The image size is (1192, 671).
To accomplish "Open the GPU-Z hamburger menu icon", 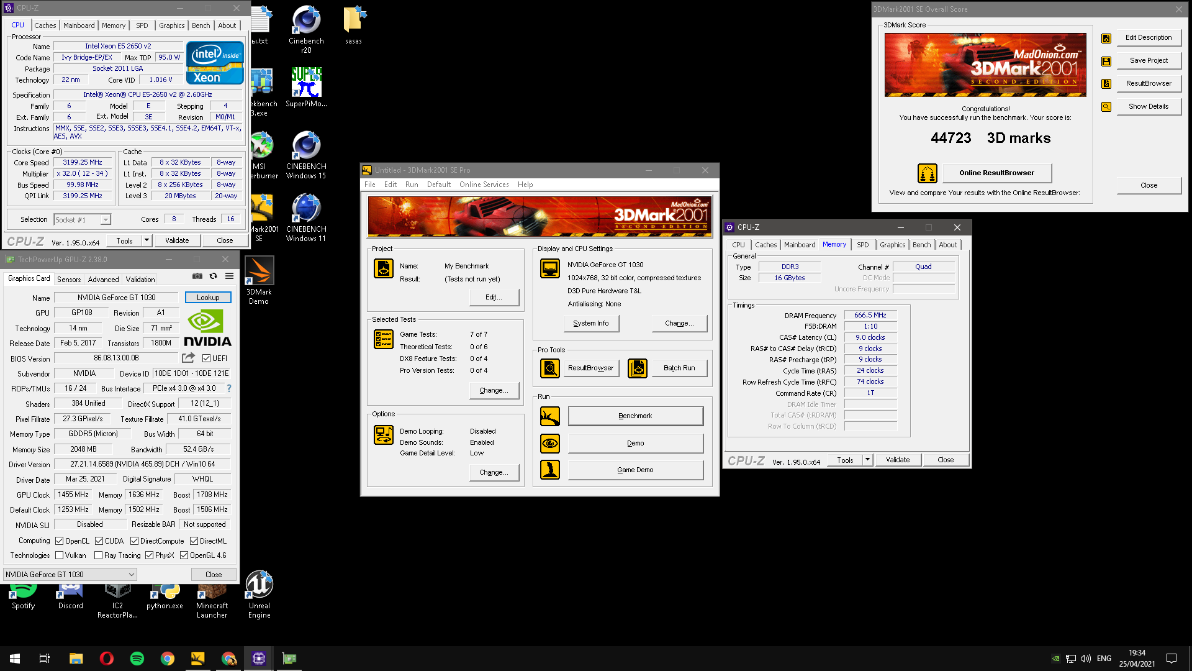I will (x=230, y=276).
